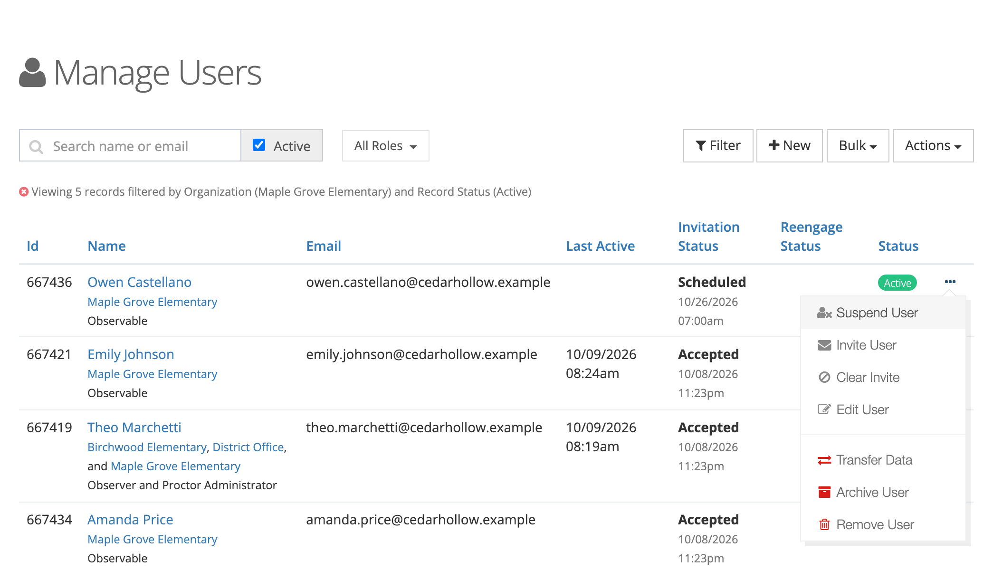Click the search magnifier icon

point(36,146)
